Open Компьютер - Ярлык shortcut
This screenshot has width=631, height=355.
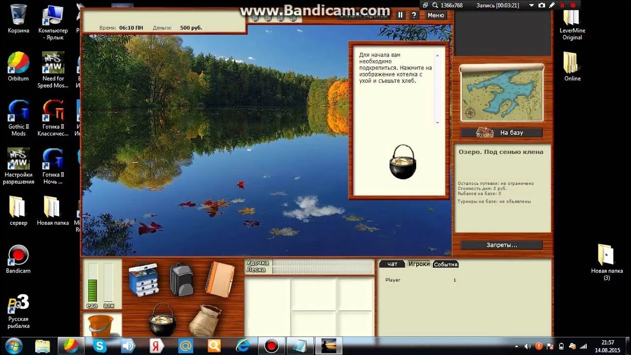point(53,22)
